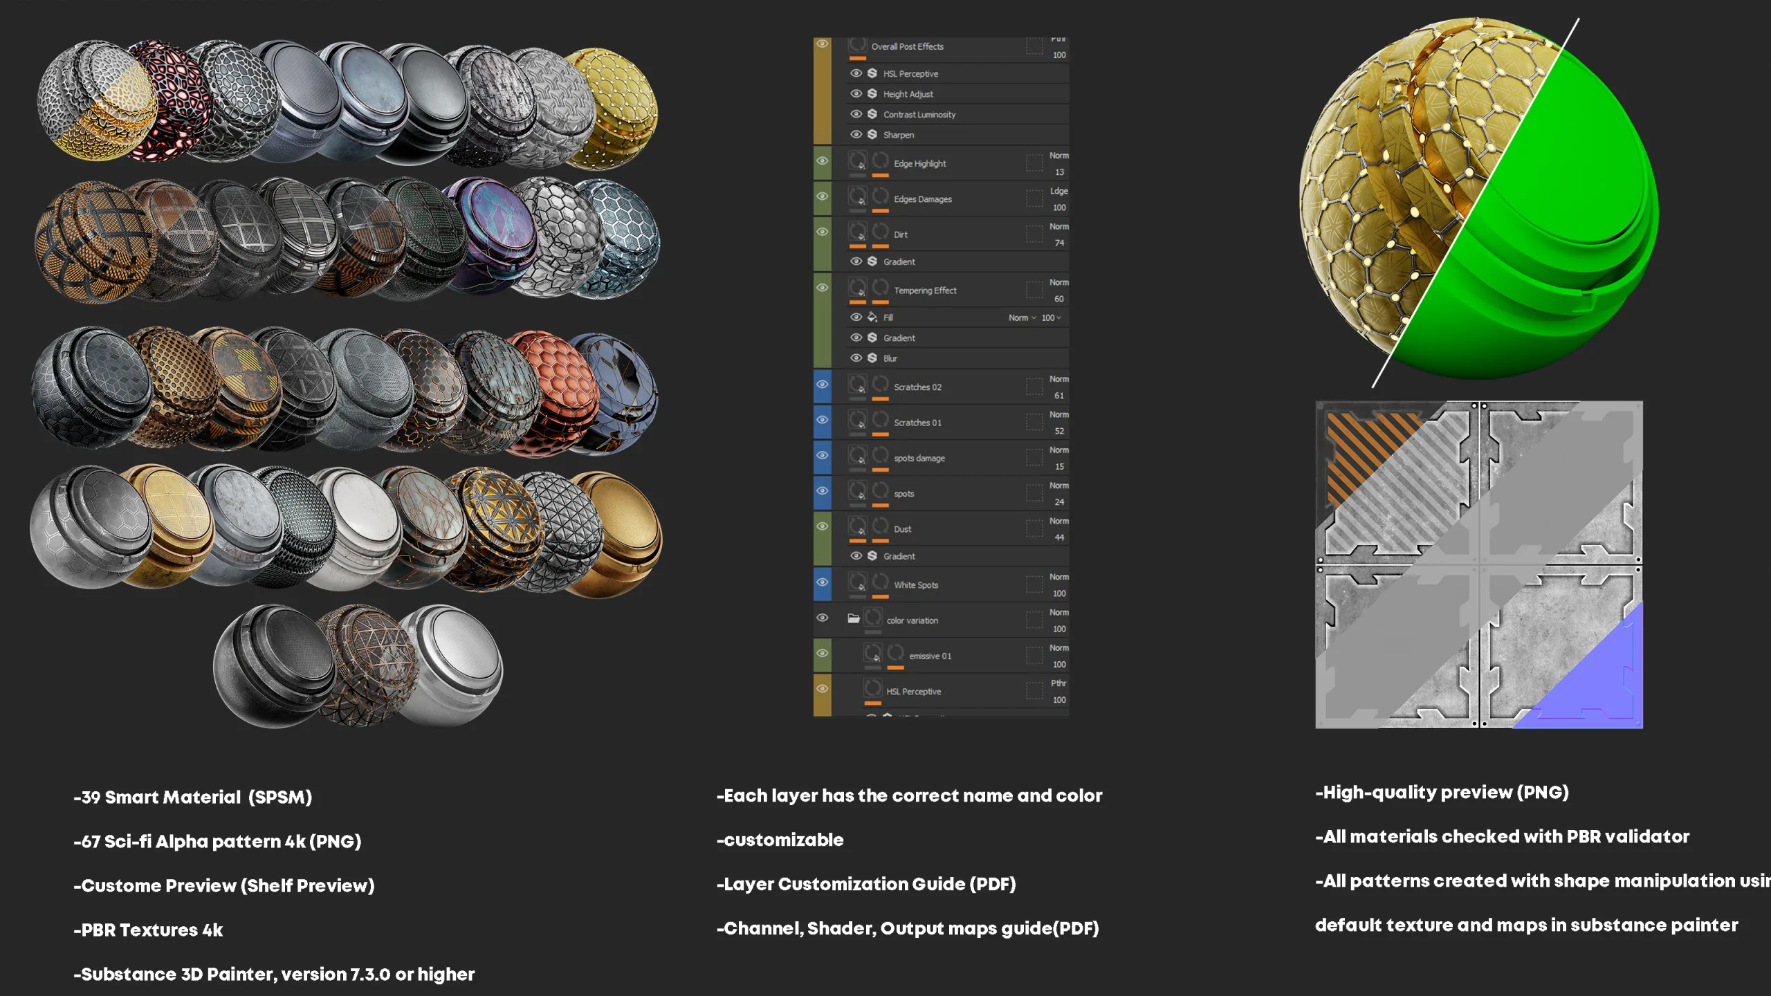Click the opacity value 74 on Dirt layer

point(1060,243)
